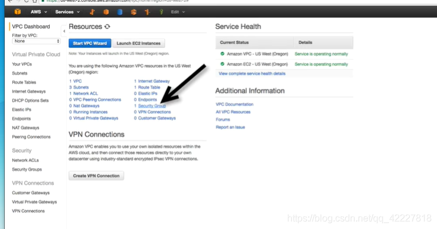Click the orange AWS cube logo

tap(18, 12)
